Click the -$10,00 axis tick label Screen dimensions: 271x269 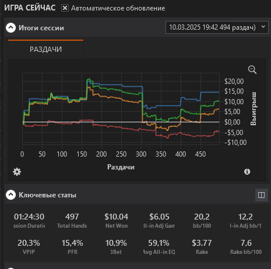click(235, 143)
